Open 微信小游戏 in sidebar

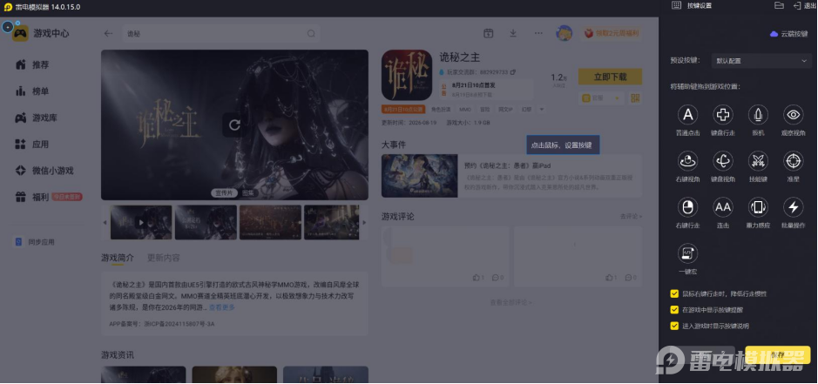click(x=45, y=171)
